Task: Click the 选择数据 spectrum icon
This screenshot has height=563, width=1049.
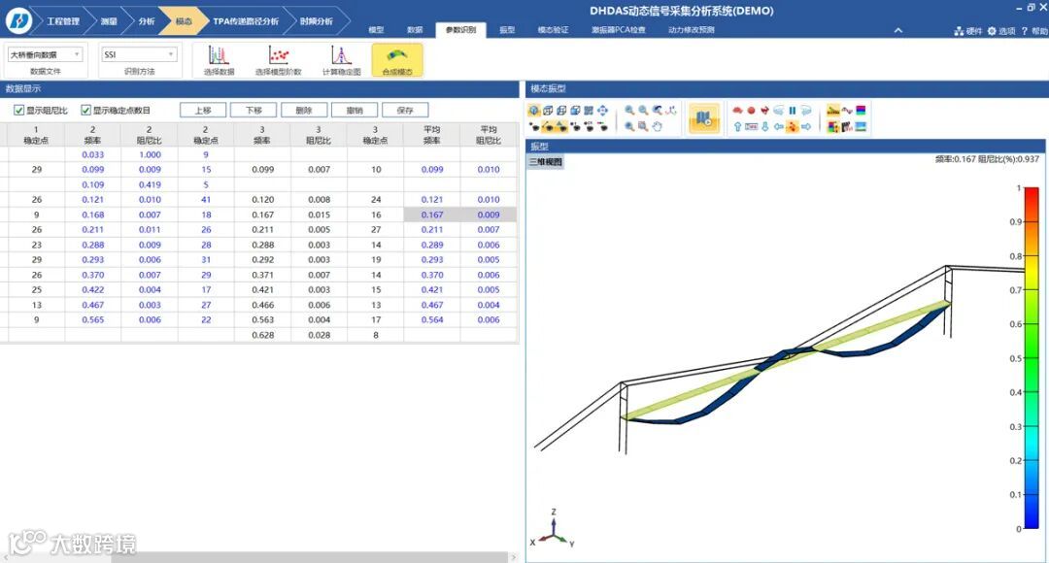Action: tap(219, 55)
